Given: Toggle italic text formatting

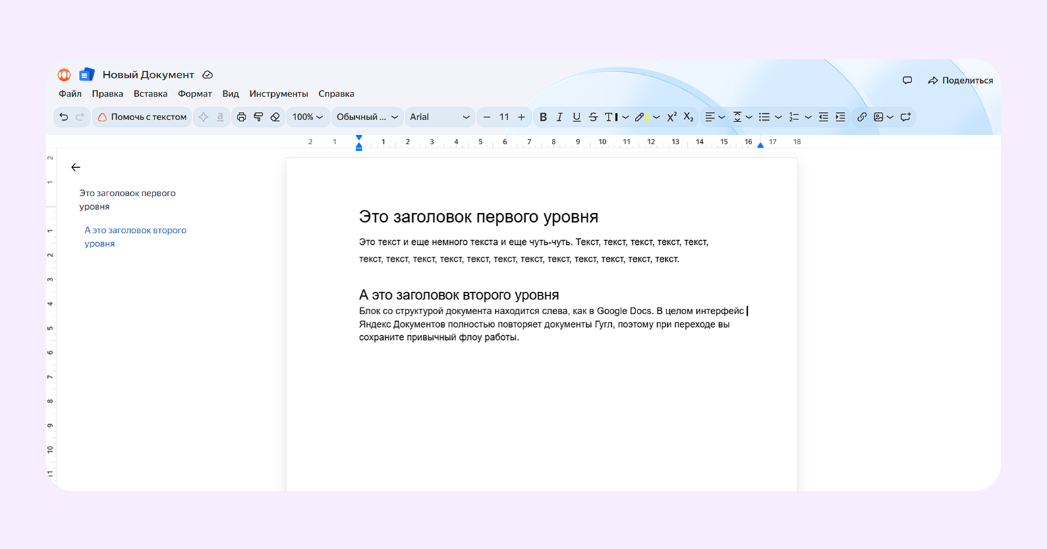Looking at the screenshot, I should (559, 117).
